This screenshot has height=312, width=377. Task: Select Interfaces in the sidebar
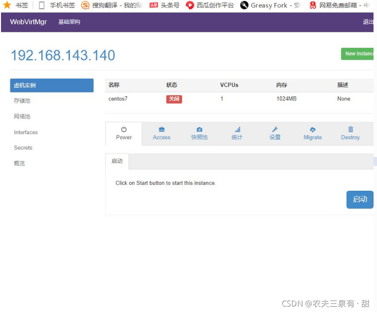coord(26,132)
